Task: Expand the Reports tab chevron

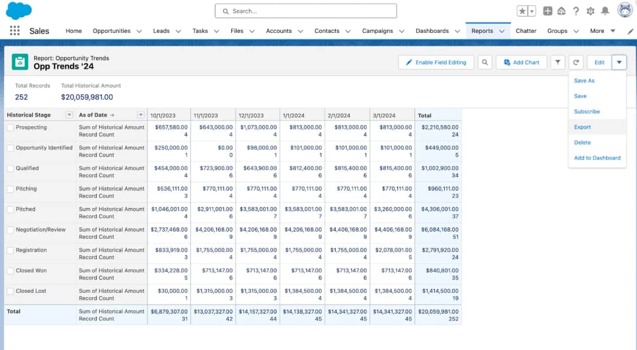Action: tap(502, 31)
